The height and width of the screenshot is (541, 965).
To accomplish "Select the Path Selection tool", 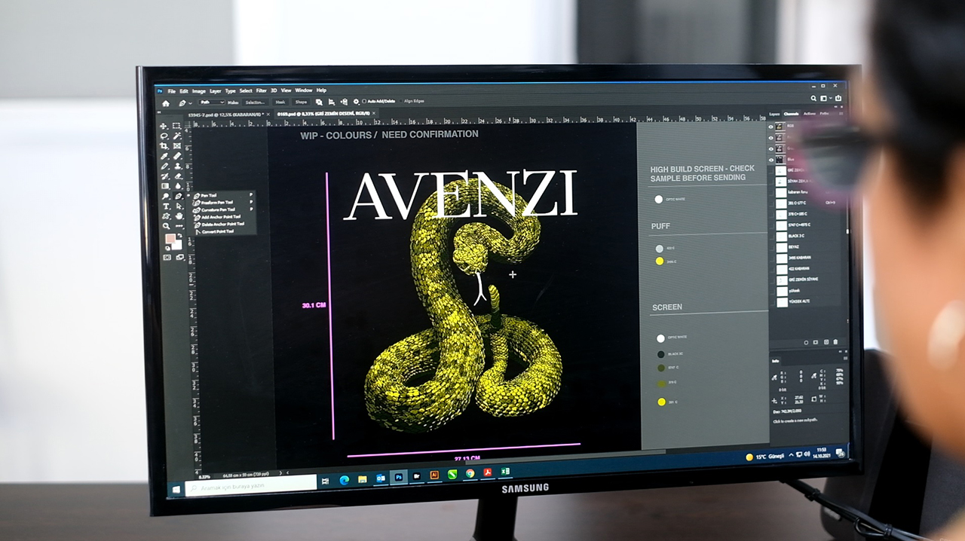I will (178, 206).
